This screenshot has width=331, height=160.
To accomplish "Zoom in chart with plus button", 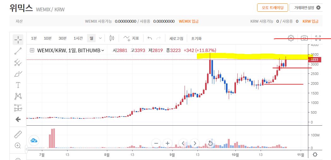I will (x=168, y=143).
